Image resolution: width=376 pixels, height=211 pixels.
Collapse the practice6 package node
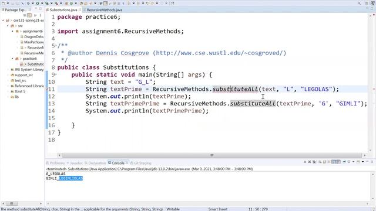12,59
